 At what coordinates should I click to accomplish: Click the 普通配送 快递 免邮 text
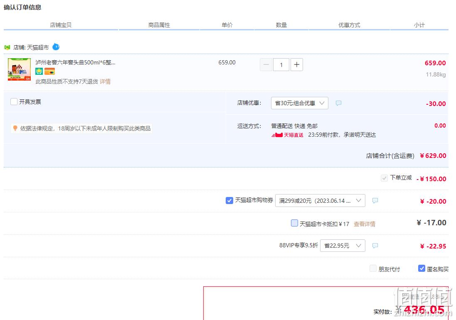click(x=294, y=126)
